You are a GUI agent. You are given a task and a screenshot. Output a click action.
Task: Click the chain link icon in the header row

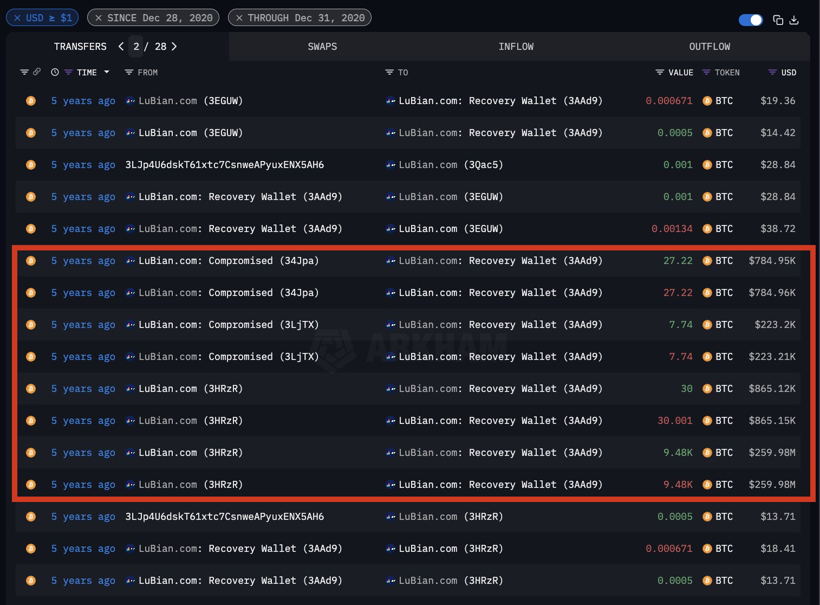pyautogui.click(x=36, y=72)
